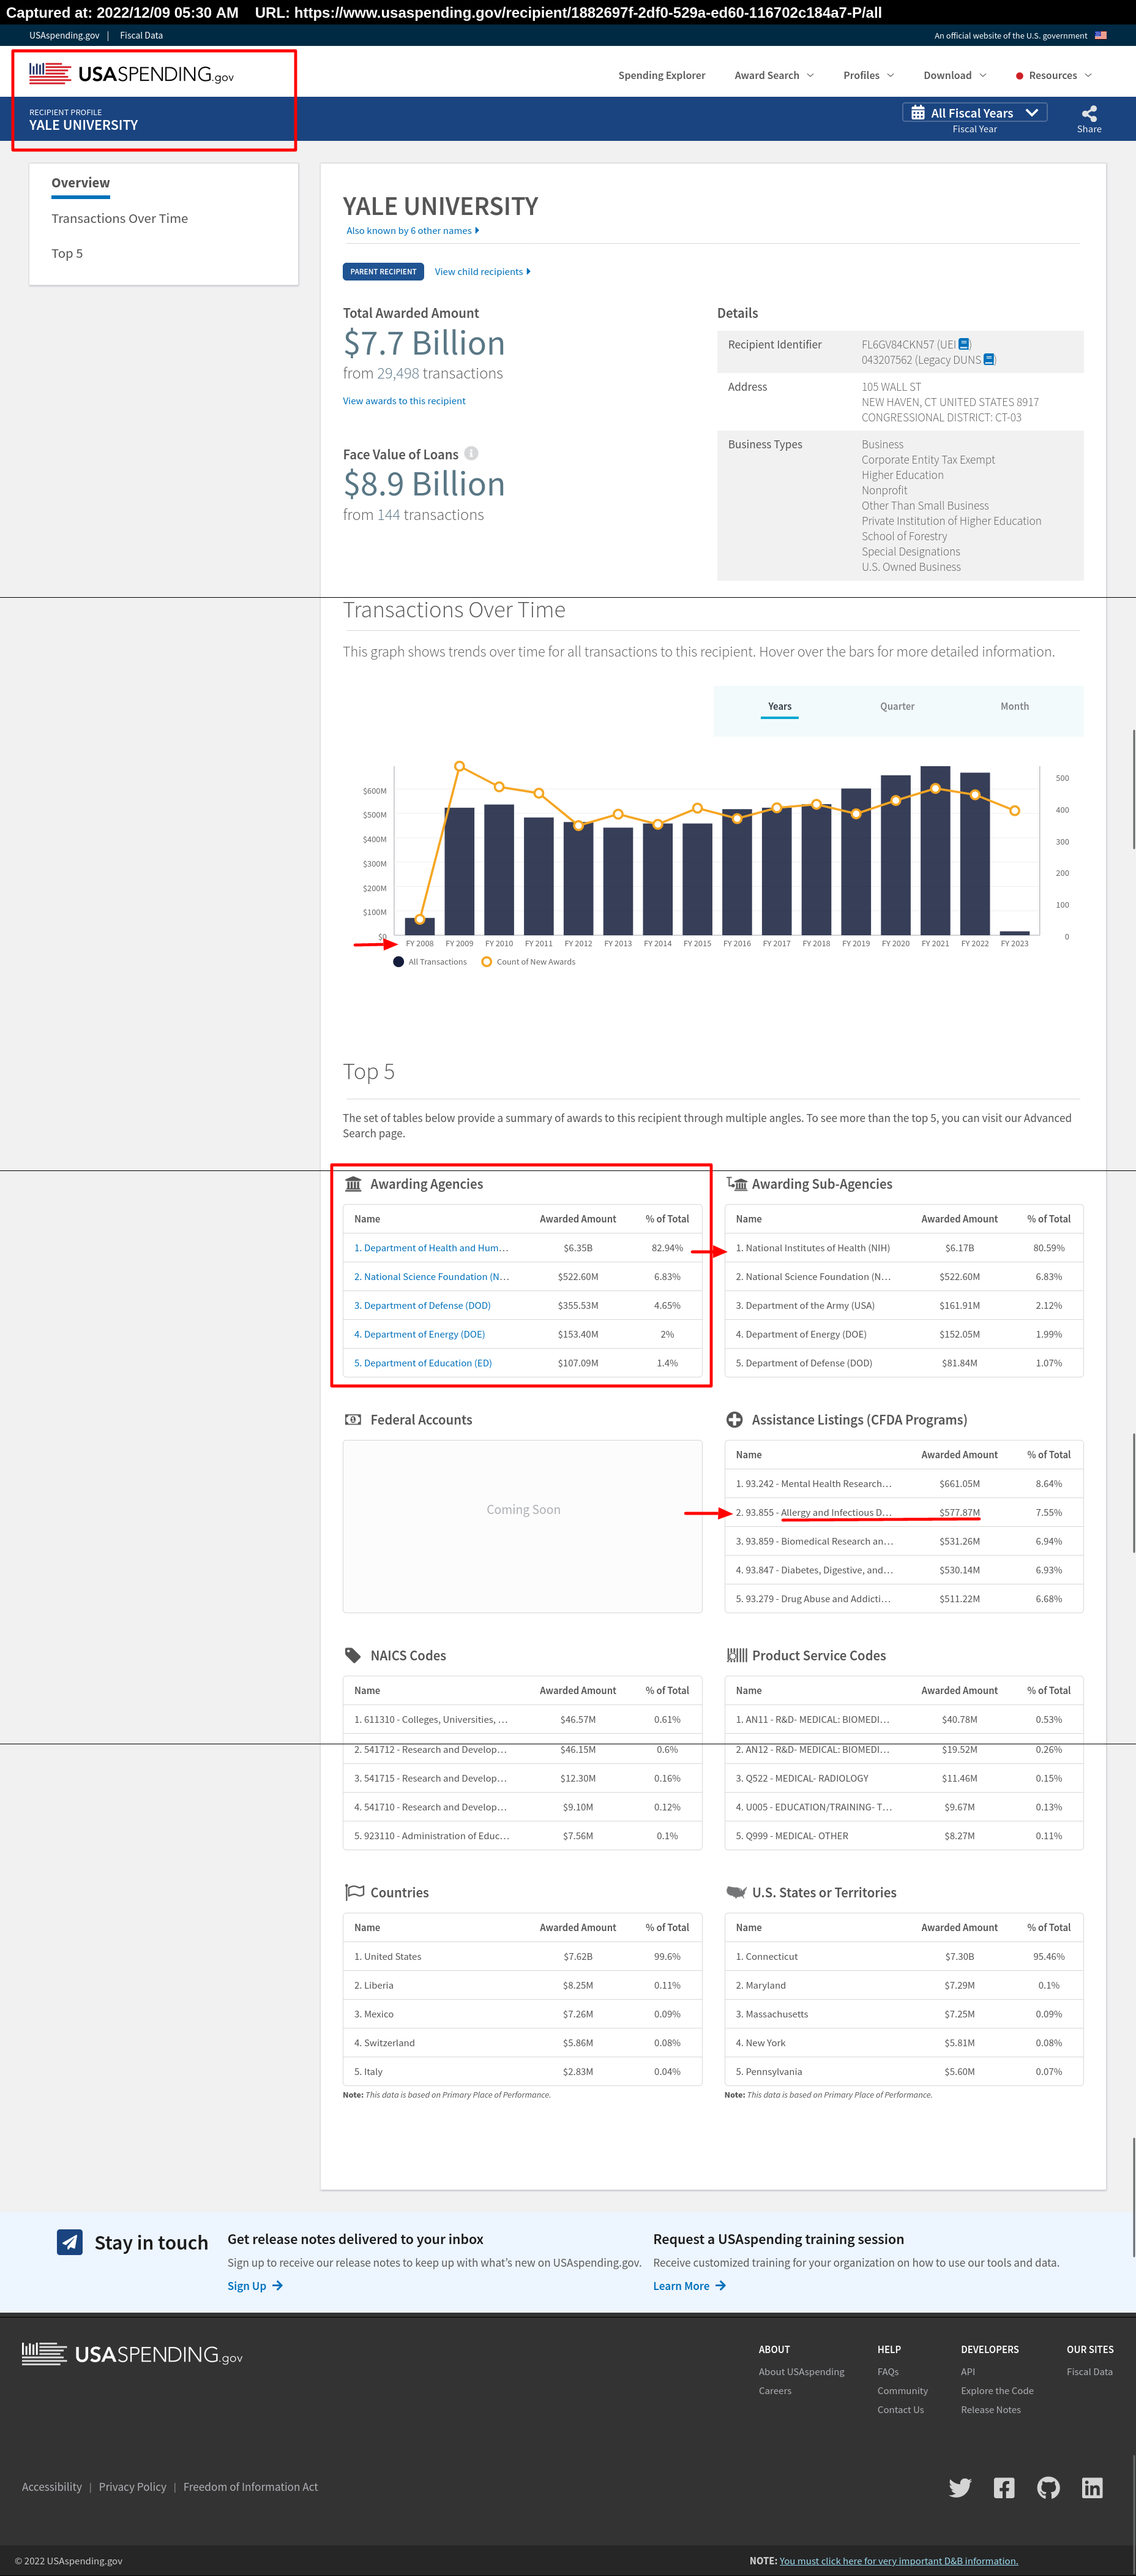
Task: Click Learn More about training session
Action: pos(689,2286)
